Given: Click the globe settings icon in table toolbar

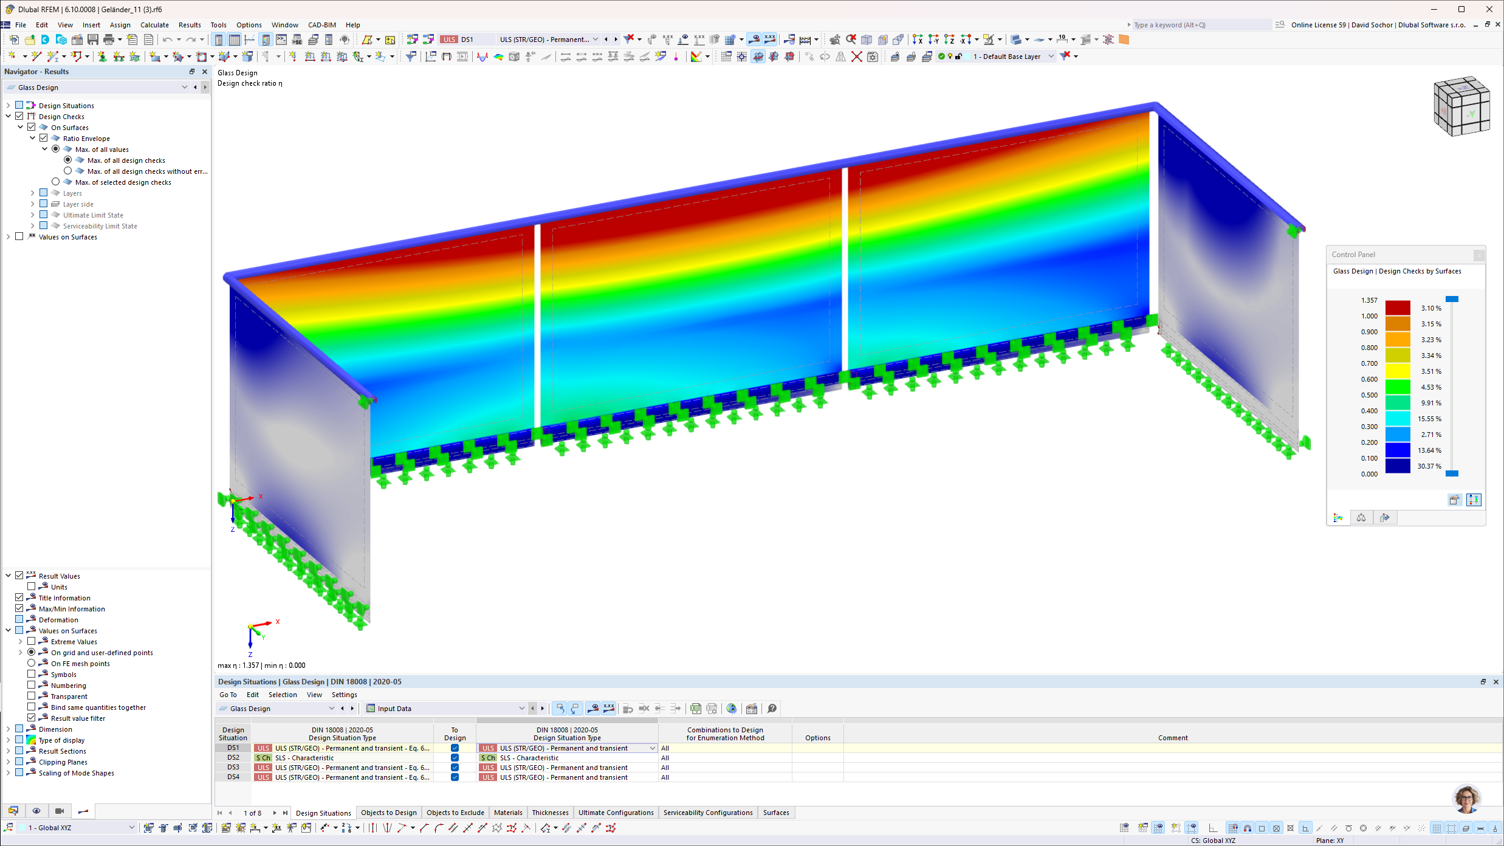Looking at the screenshot, I should pos(732,708).
